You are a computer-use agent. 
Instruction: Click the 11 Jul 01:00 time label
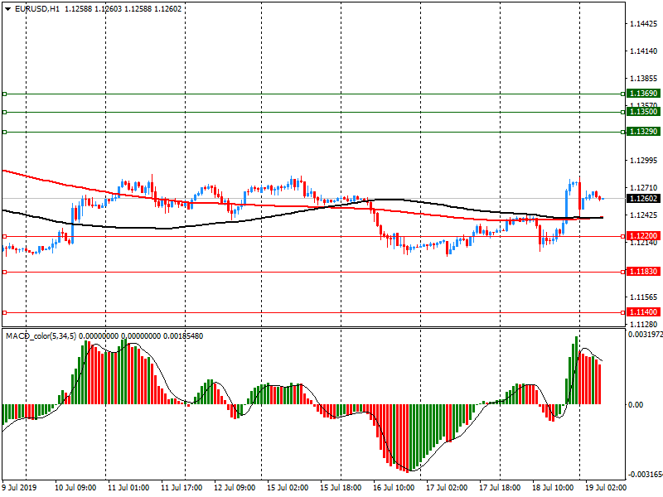tap(128, 488)
